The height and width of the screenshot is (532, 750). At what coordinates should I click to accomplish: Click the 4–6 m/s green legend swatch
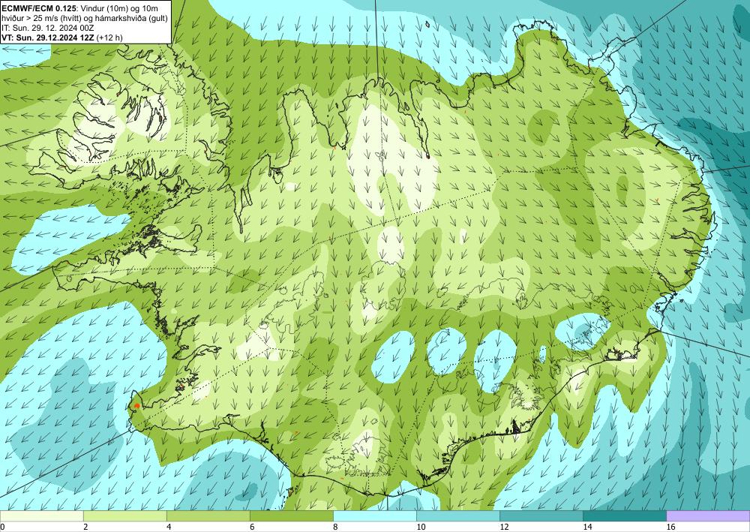[x=208, y=515]
